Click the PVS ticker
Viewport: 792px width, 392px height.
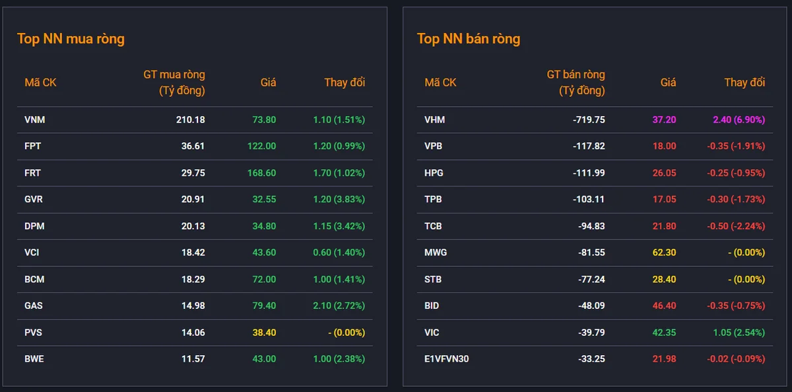coord(34,333)
